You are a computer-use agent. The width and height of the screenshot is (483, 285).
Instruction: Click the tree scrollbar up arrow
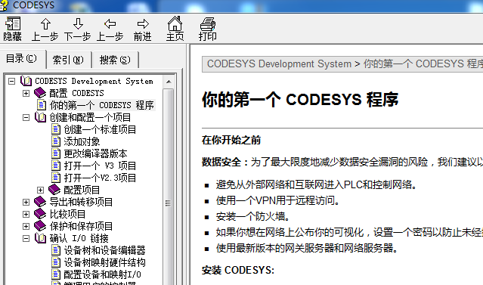[169, 82]
